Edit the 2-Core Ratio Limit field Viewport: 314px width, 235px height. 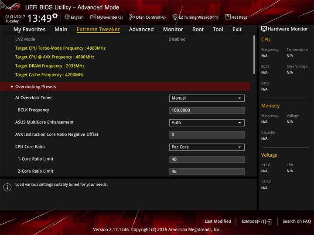click(207, 171)
